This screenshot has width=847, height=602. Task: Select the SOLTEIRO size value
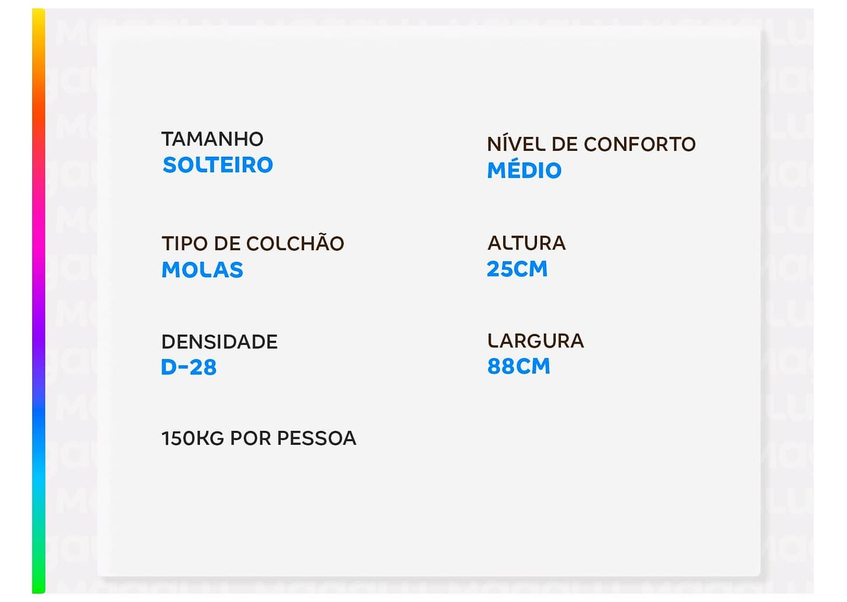pos(218,165)
